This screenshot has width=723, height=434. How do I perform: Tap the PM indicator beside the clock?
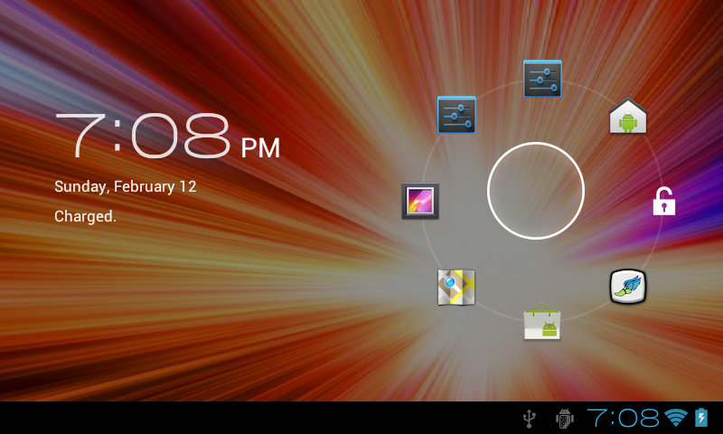tap(260, 148)
